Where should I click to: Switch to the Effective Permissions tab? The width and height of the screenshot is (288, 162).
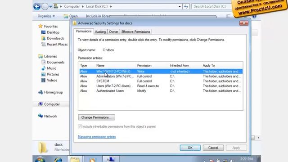(x=135, y=32)
